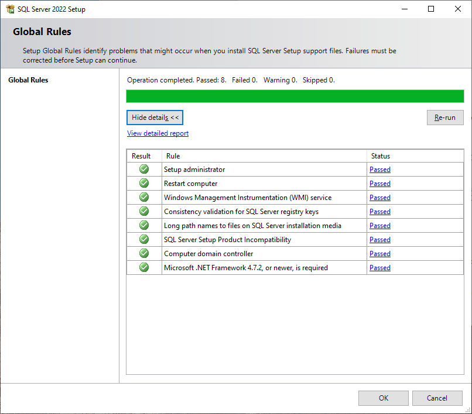Screen dimensions: 472x414
Task: Click the SQL Server Setup title bar icon
Action: point(10,9)
